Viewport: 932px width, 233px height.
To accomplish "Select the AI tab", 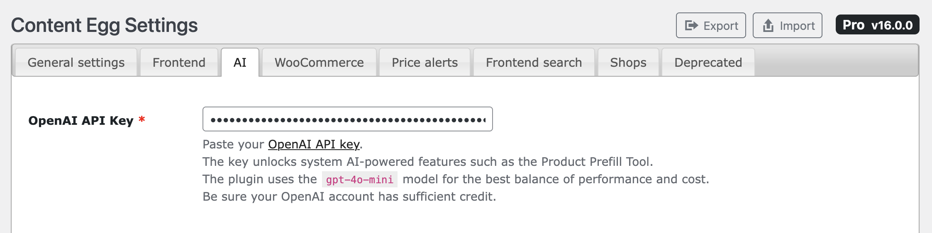I will 240,63.
